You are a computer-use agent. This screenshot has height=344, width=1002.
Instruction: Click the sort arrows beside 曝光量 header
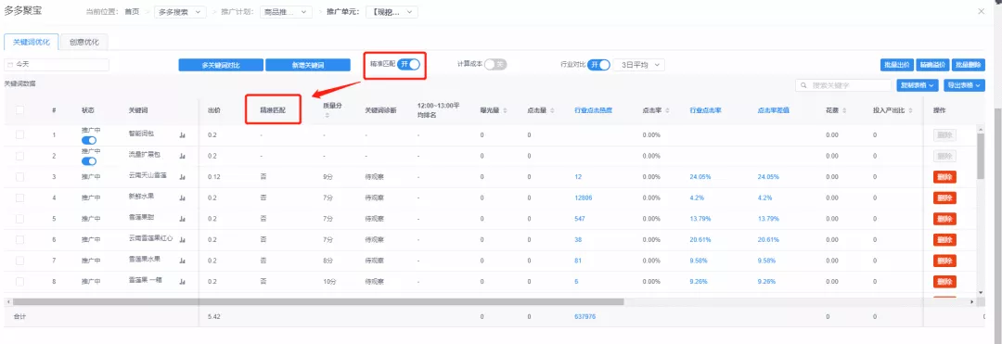[506, 110]
